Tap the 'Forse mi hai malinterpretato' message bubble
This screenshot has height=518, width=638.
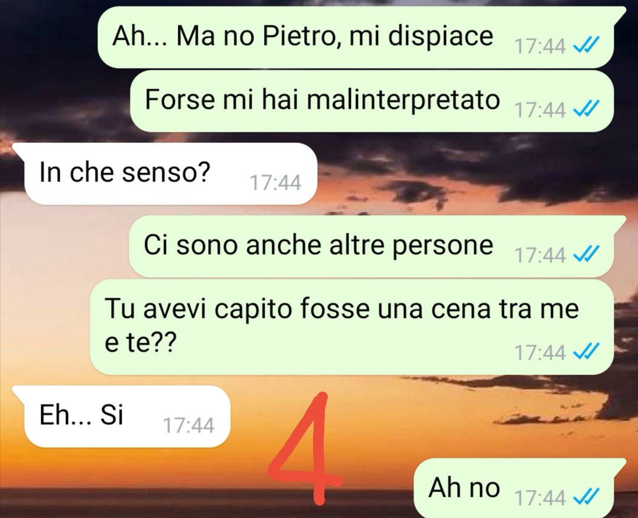click(x=372, y=101)
